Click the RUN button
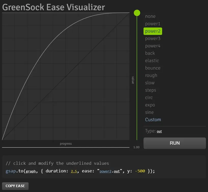The height and width of the screenshot is (192, 208). tap(175, 143)
